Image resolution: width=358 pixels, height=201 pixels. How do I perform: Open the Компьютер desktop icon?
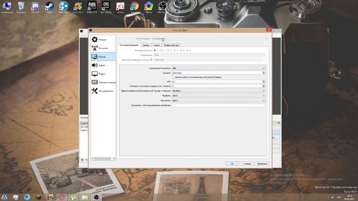click(7, 7)
